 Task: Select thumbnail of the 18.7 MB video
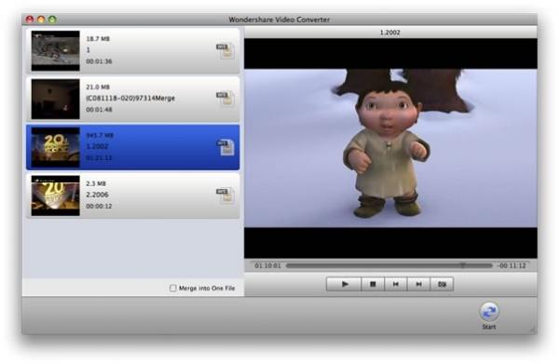coord(56,50)
